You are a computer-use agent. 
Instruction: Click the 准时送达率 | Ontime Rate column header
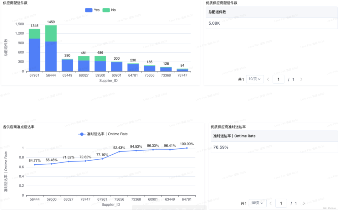click(x=274, y=136)
